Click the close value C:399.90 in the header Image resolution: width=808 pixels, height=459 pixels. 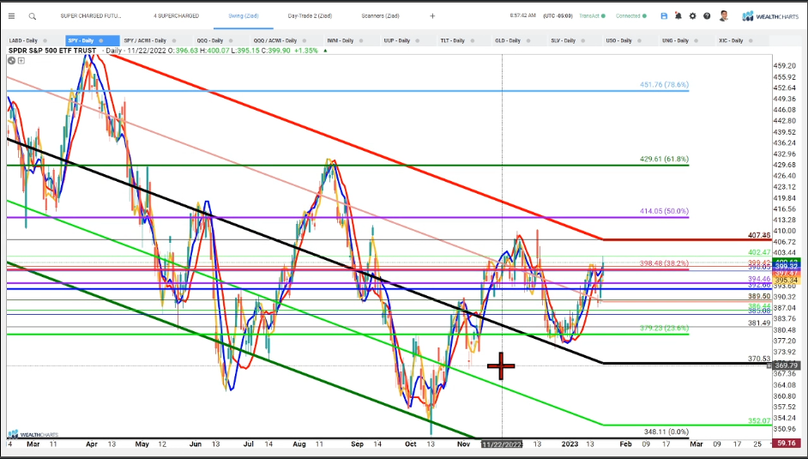point(276,51)
